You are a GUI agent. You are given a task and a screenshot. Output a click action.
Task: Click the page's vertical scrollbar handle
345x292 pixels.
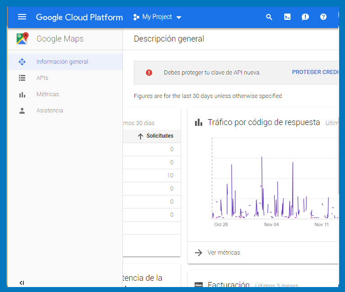pos(338,156)
